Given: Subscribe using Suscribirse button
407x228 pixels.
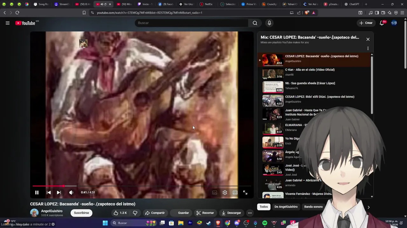Looking at the screenshot, I should coord(81,213).
